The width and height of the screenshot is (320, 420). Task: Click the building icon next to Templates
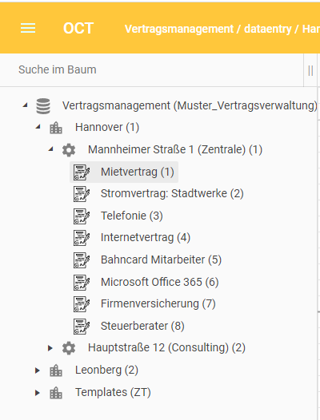tap(56, 393)
